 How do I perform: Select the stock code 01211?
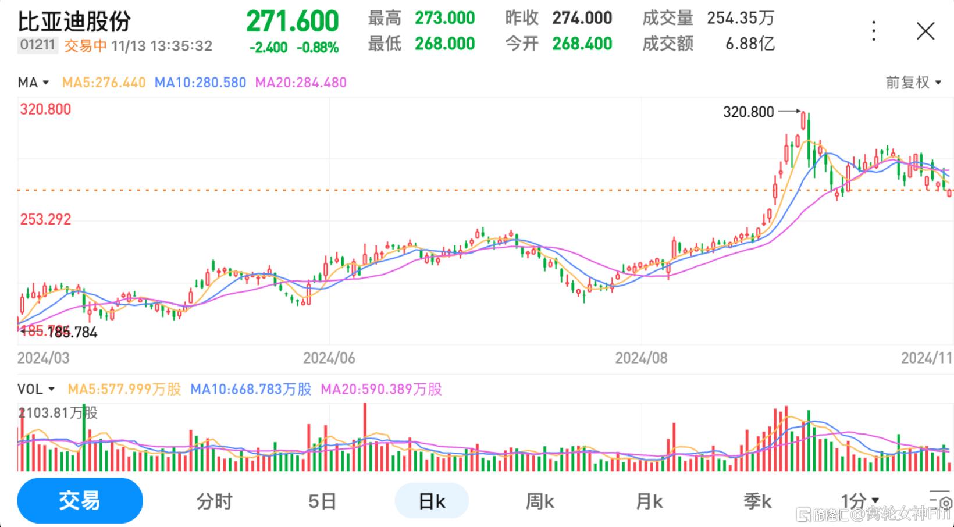pyautogui.click(x=37, y=45)
